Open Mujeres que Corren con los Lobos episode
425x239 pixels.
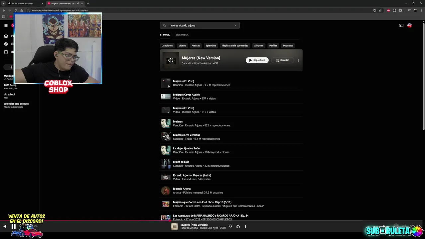(231, 204)
